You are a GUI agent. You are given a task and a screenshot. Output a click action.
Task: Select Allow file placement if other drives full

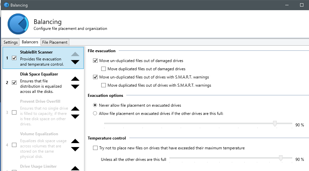(x=95, y=113)
